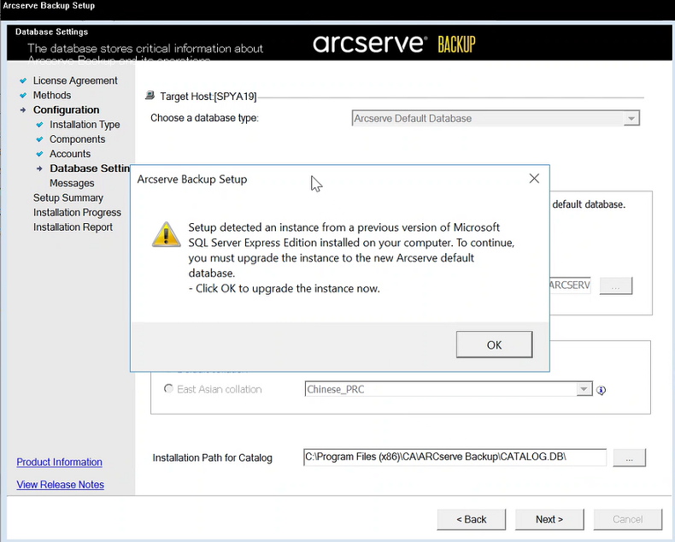Select Database Settings step
675x542 pixels.
pyautogui.click(x=90, y=168)
